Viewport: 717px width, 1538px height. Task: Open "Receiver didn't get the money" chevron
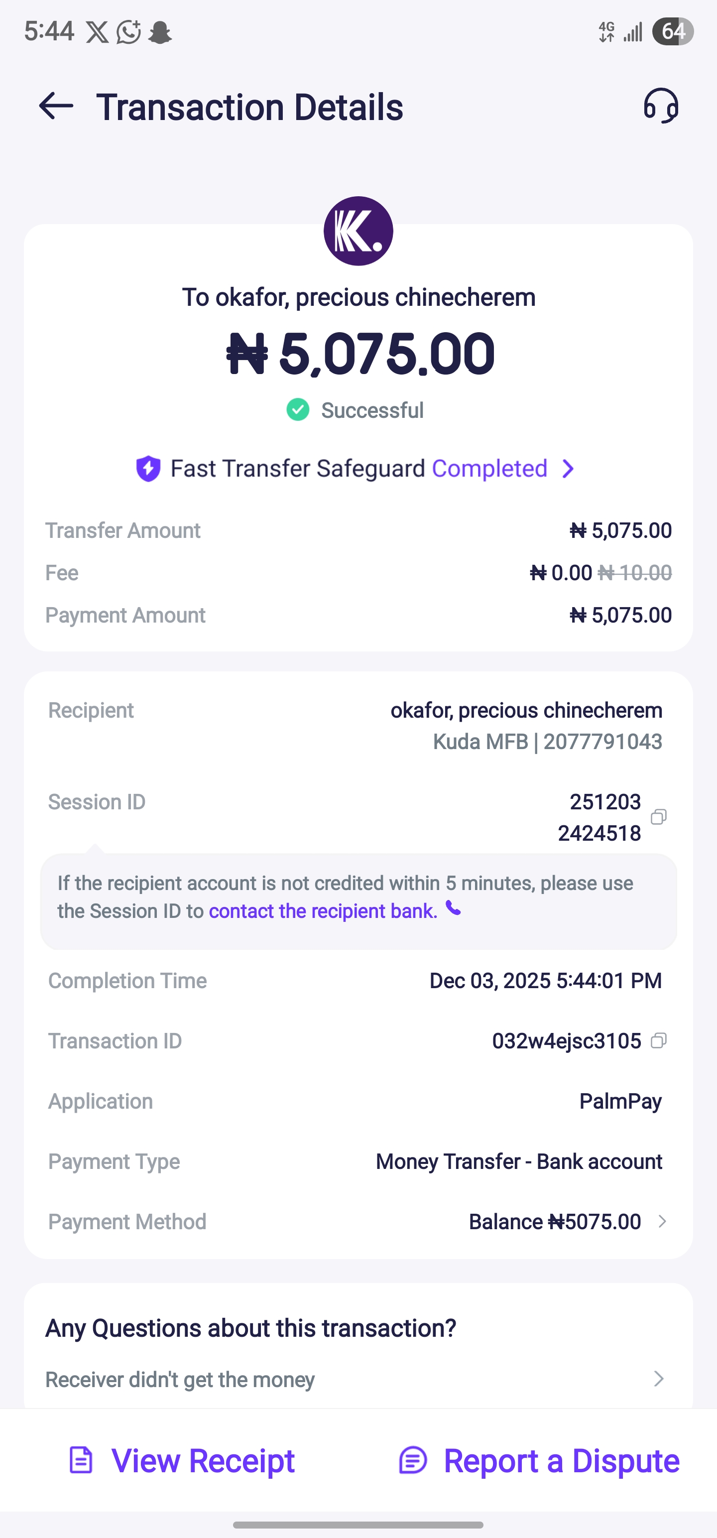point(658,1379)
